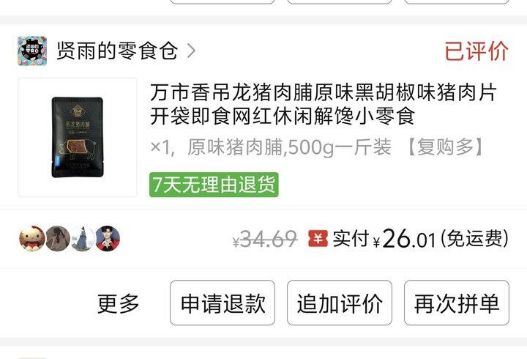Viewport: 527px width, 359px height.
Task: Tap the third group member avatar
Action: [x=83, y=239]
